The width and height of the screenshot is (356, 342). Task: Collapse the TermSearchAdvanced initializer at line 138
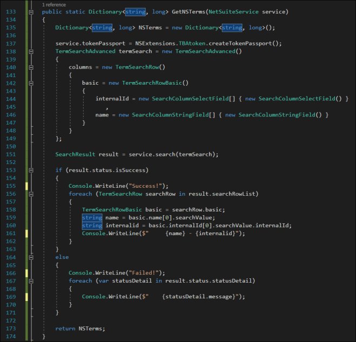[x=31, y=52]
